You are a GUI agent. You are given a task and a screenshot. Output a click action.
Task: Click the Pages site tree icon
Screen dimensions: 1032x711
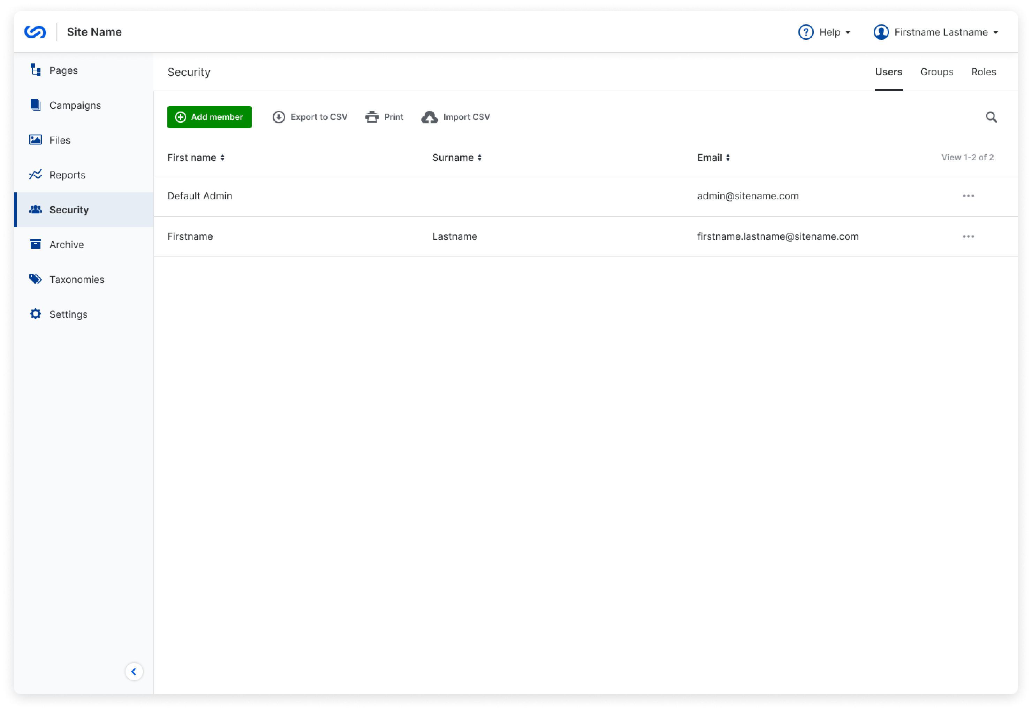[x=36, y=70]
